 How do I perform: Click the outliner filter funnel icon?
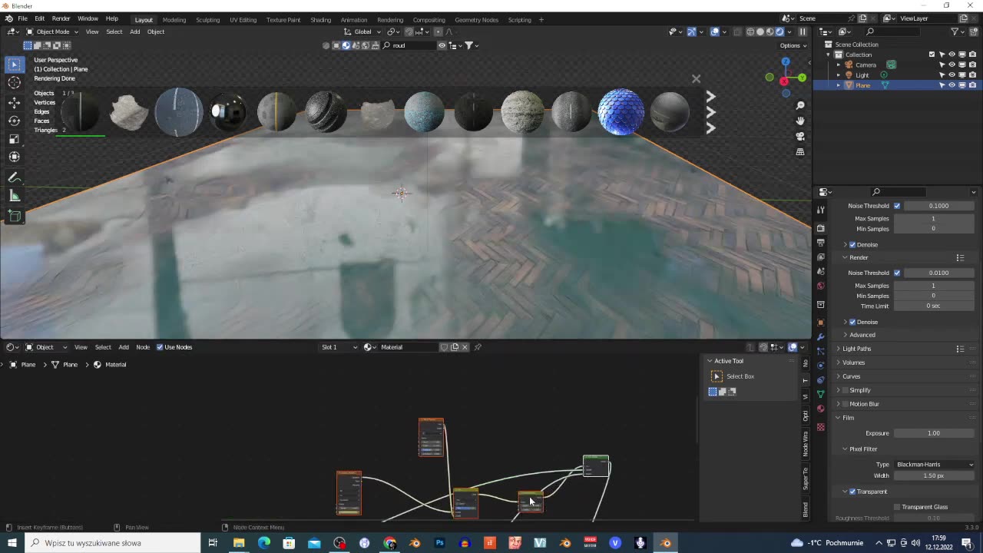click(x=955, y=31)
